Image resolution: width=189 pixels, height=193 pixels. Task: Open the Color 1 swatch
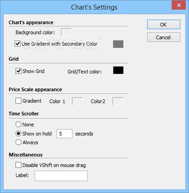(x=77, y=101)
